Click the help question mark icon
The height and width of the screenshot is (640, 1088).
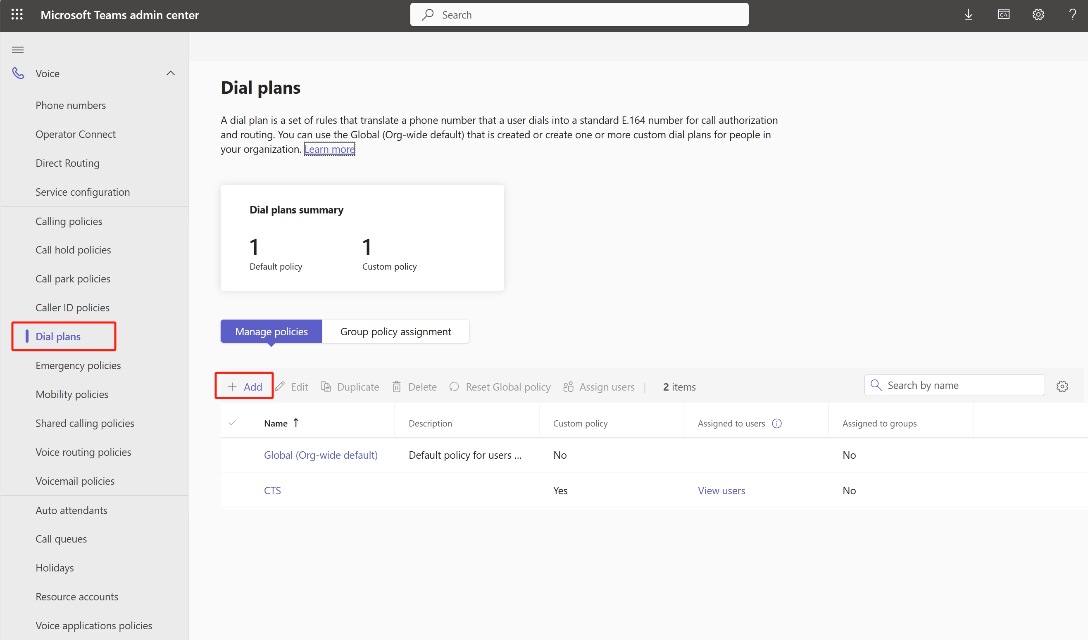click(1072, 15)
